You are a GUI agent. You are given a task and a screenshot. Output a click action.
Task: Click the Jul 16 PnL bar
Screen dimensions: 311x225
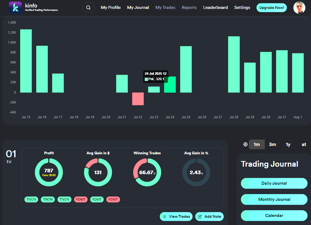(x=42, y=69)
